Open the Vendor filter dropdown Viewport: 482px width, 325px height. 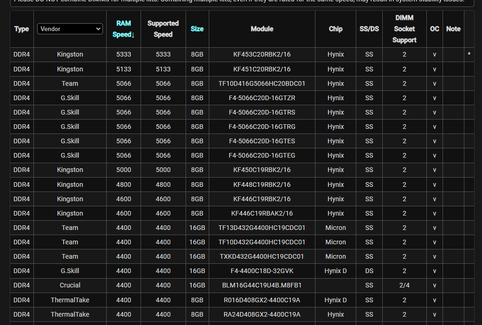(x=70, y=29)
